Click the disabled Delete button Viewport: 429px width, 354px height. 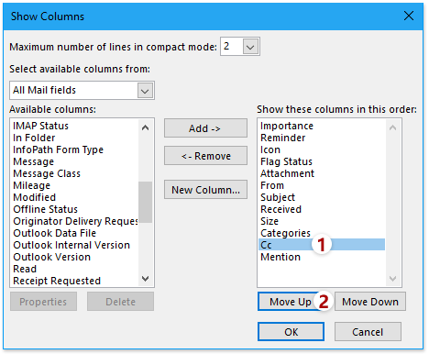(120, 302)
